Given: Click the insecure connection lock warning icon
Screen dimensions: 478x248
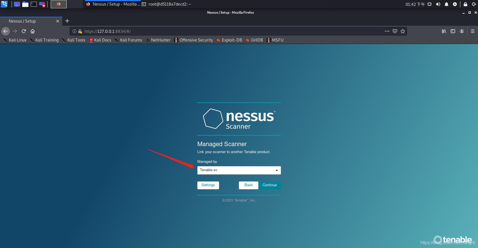Looking at the screenshot, I should tap(80, 31).
